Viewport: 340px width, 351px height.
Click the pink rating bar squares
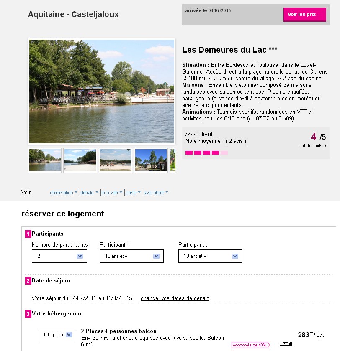(206, 153)
